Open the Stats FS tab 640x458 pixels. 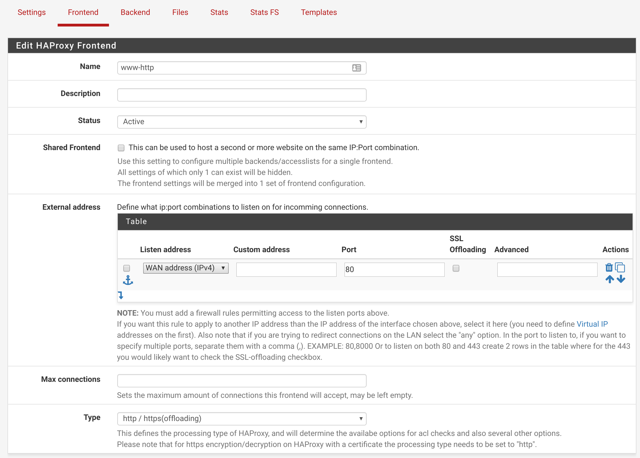tap(264, 12)
